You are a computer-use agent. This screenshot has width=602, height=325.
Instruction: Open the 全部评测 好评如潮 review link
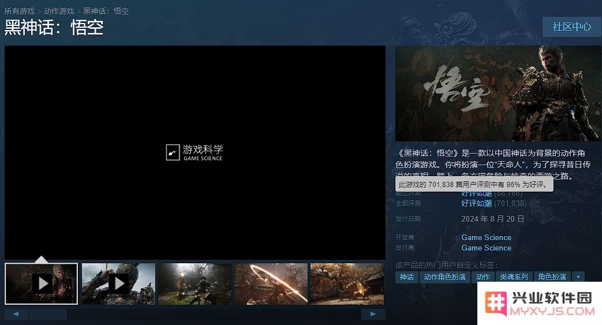click(476, 203)
